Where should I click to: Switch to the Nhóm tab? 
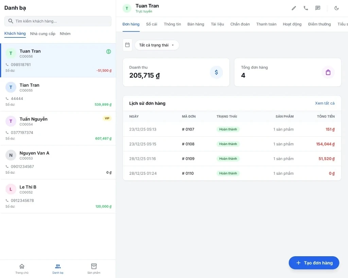tap(65, 34)
